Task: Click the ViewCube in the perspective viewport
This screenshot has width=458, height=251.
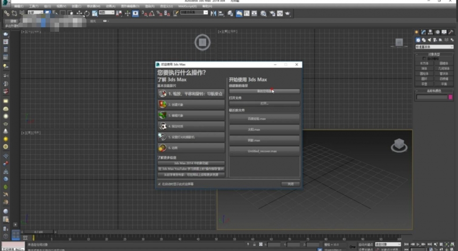Action: coord(399,145)
